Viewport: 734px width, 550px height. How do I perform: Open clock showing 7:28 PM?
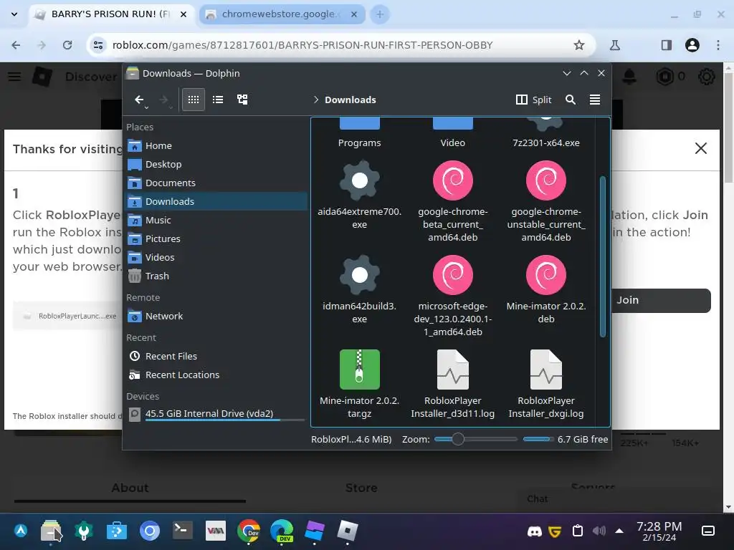[659, 531]
